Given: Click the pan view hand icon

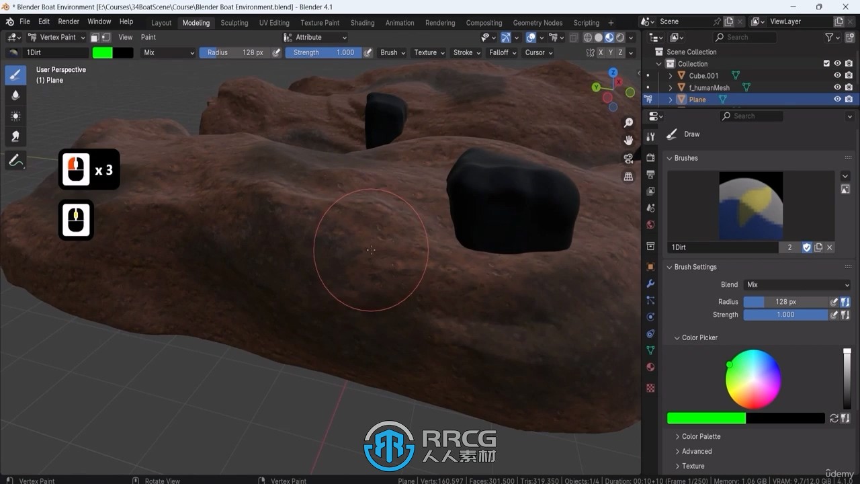Looking at the screenshot, I should [x=628, y=140].
